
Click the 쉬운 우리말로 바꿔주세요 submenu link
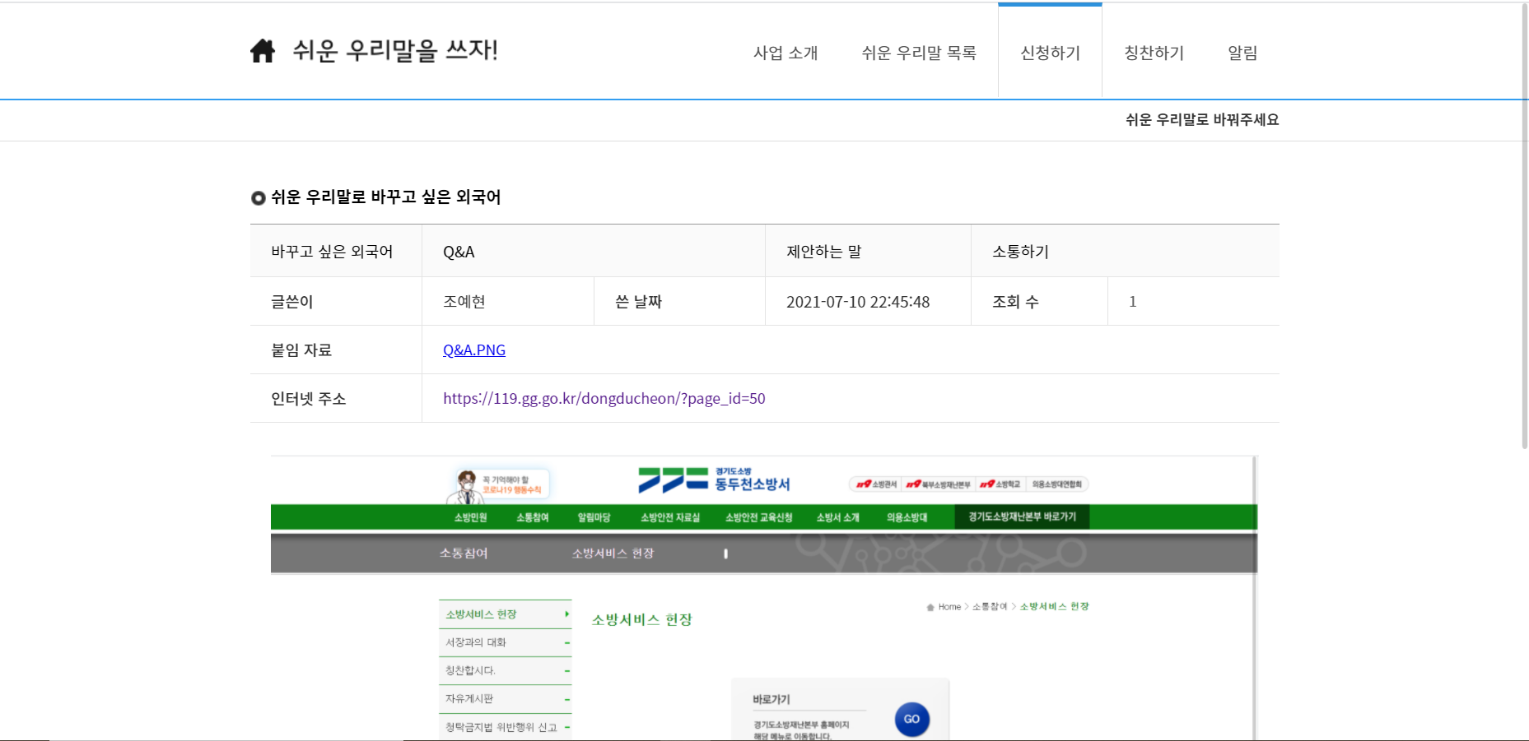coord(1201,120)
